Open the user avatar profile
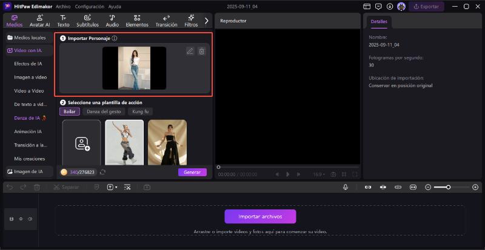This screenshot has height=250, width=485. coord(401,7)
